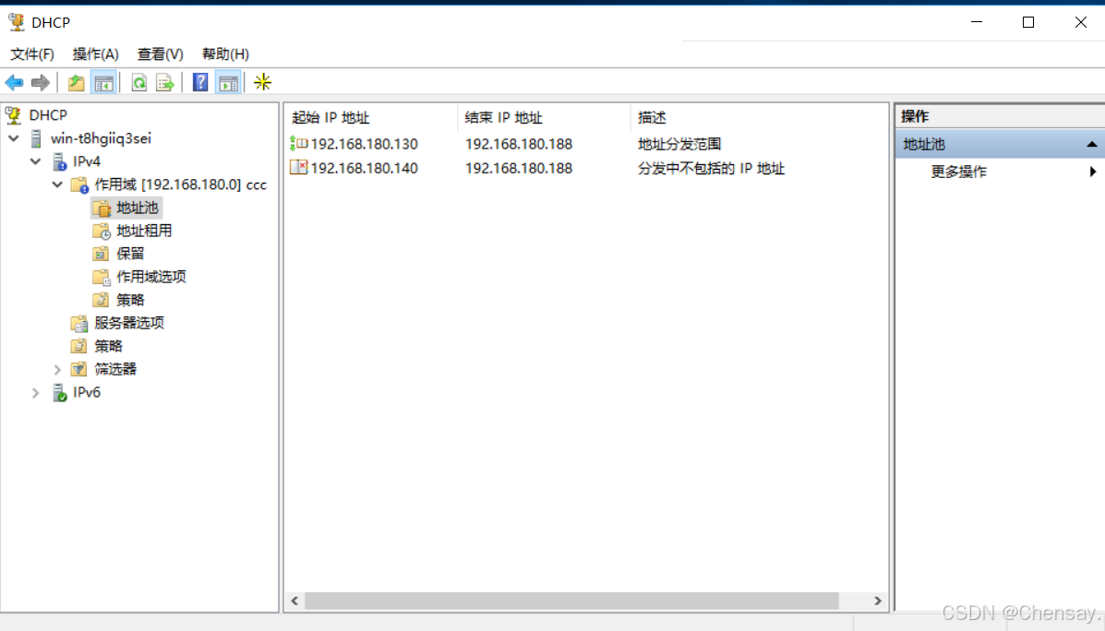1105x631 pixels.
Task: Open Help with the question mark icon
Action: (x=200, y=82)
